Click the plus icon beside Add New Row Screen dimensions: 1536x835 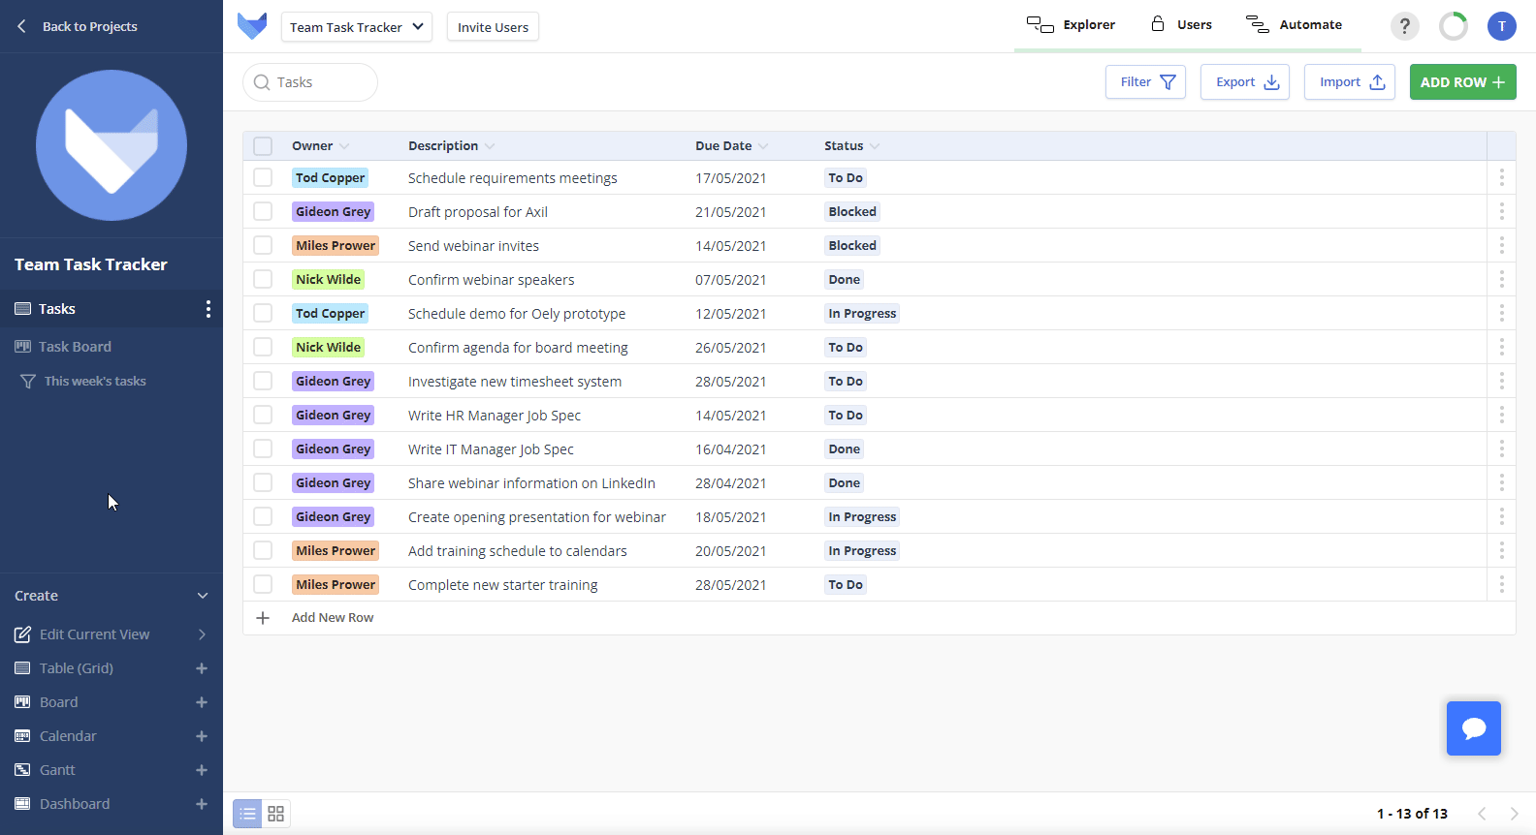[263, 618]
